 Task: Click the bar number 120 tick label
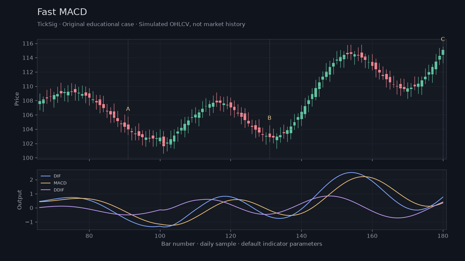230,236
